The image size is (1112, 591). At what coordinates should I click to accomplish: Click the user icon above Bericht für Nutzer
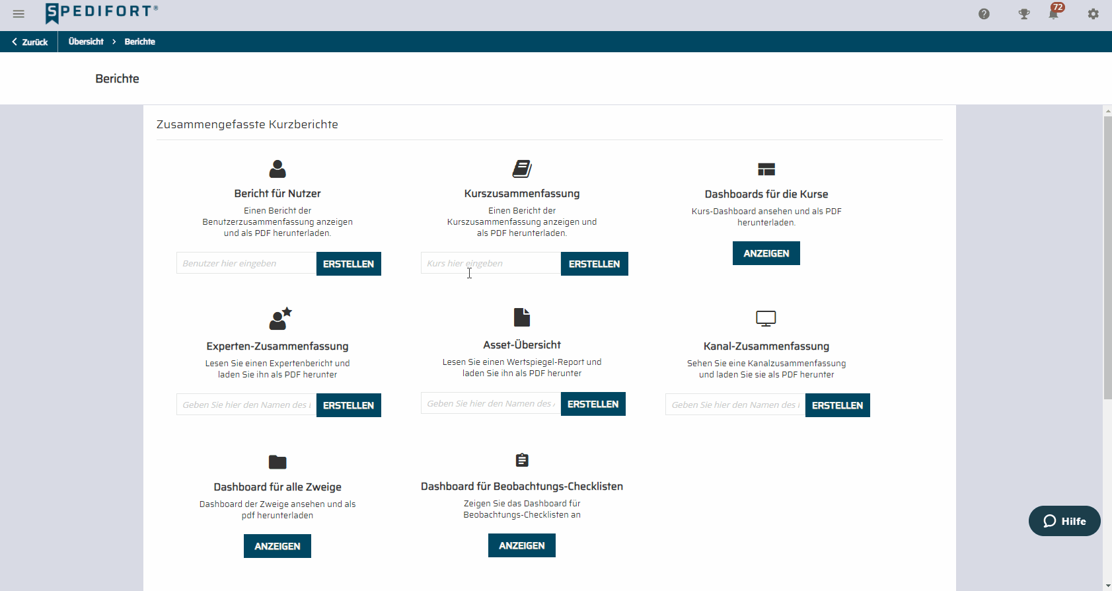(278, 169)
